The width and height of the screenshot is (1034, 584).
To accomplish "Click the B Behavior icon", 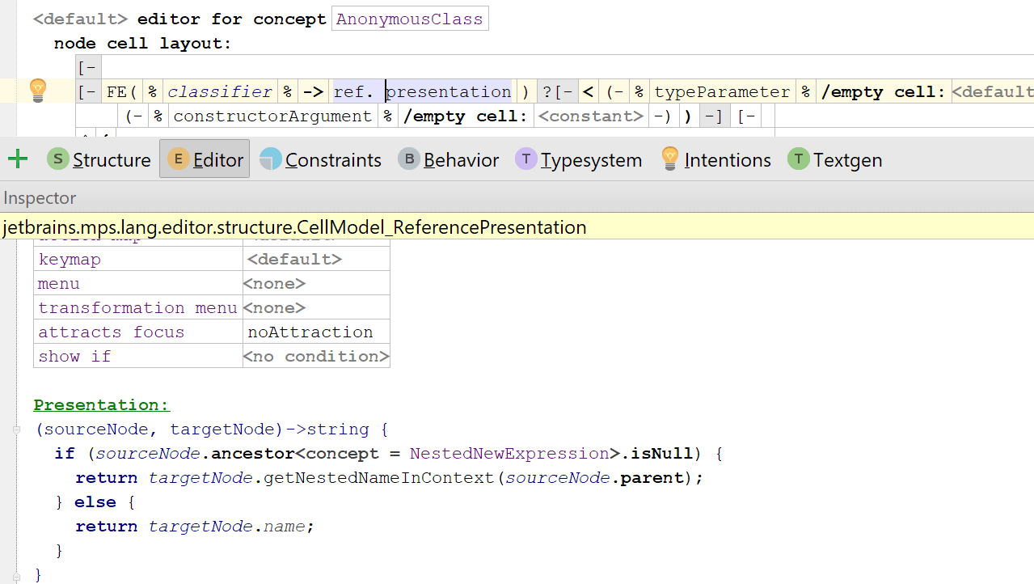I will [x=409, y=159].
